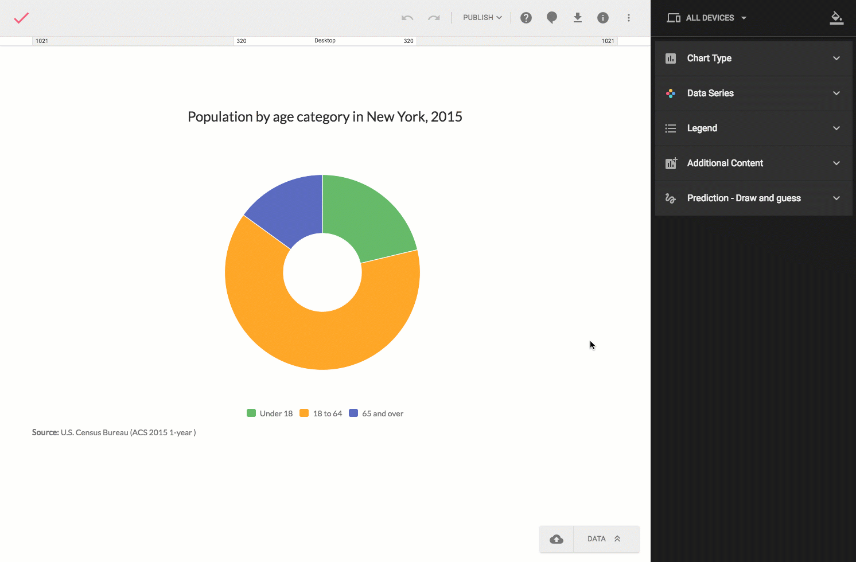
Task: Click the undo arrow
Action: click(407, 17)
